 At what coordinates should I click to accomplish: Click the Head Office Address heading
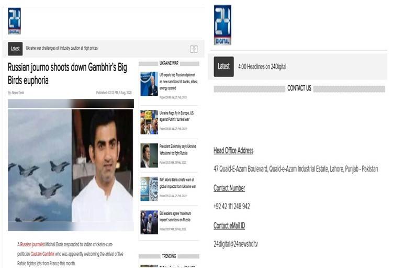(233, 151)
